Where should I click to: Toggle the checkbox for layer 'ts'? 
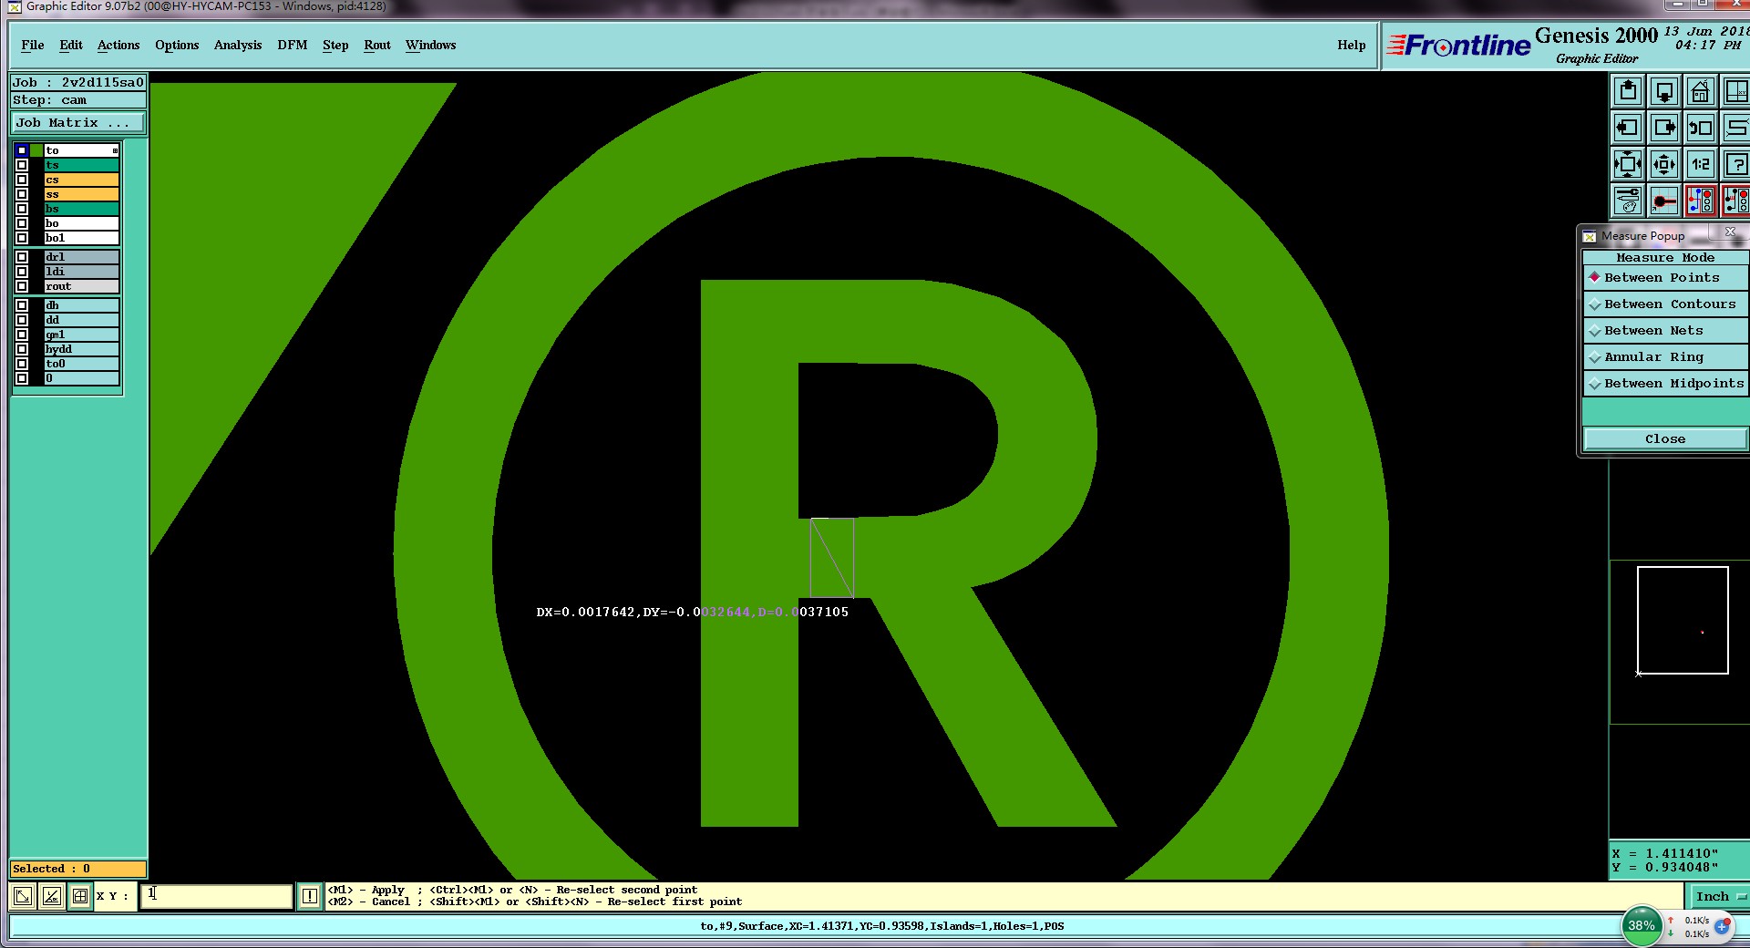[22, 165]
